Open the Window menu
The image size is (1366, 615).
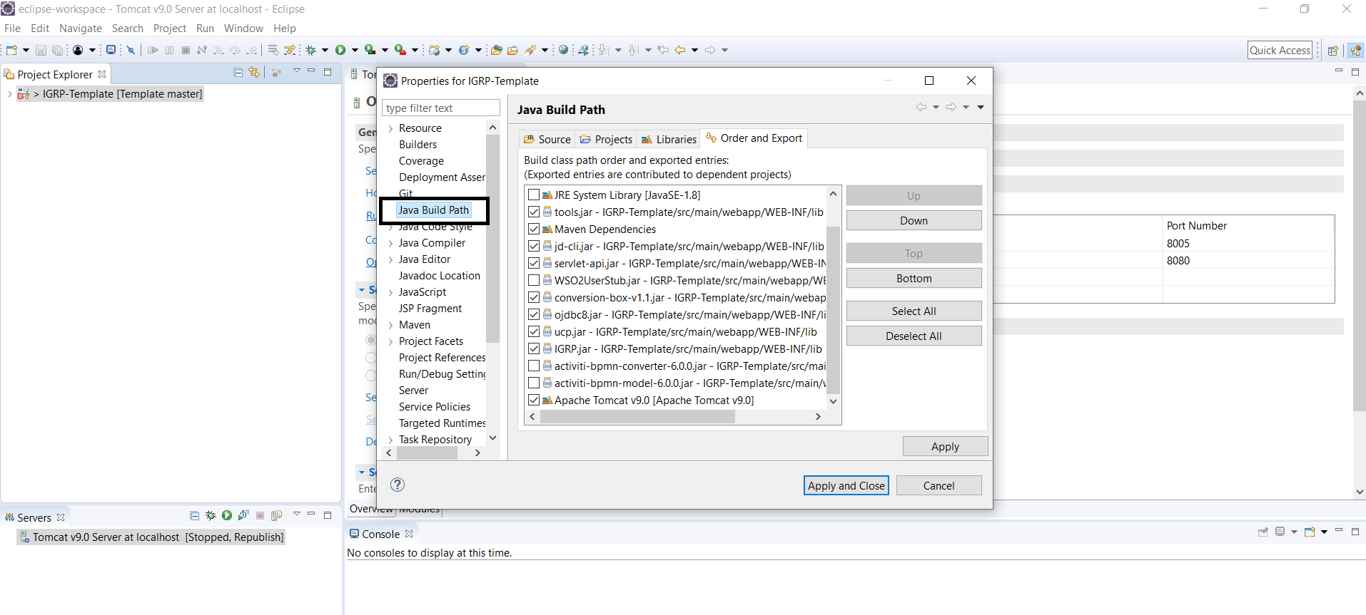pos(243,29)
